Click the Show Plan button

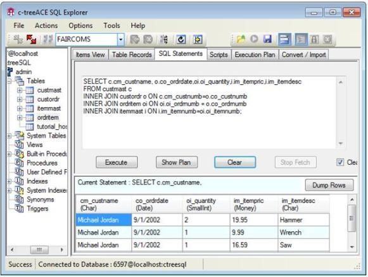[x=177, y=162]
